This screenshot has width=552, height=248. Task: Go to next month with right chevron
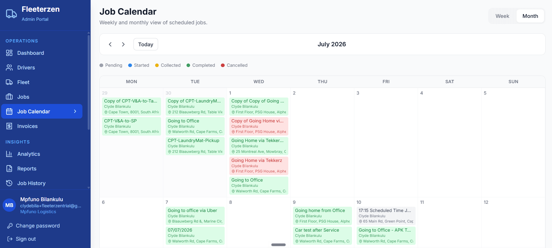(123, 44)
